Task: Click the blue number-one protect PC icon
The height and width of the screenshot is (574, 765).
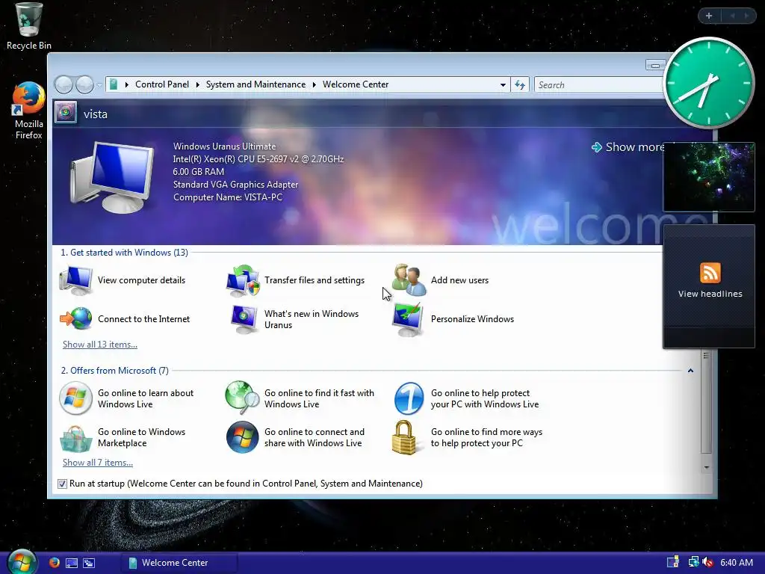Action: 409,398
